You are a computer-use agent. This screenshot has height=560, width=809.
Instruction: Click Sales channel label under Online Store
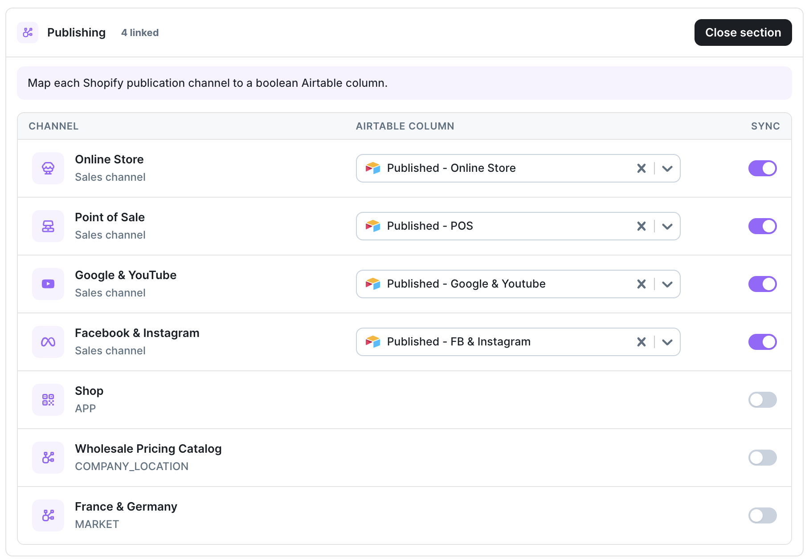pyautogui.click(x=110, y=177)
